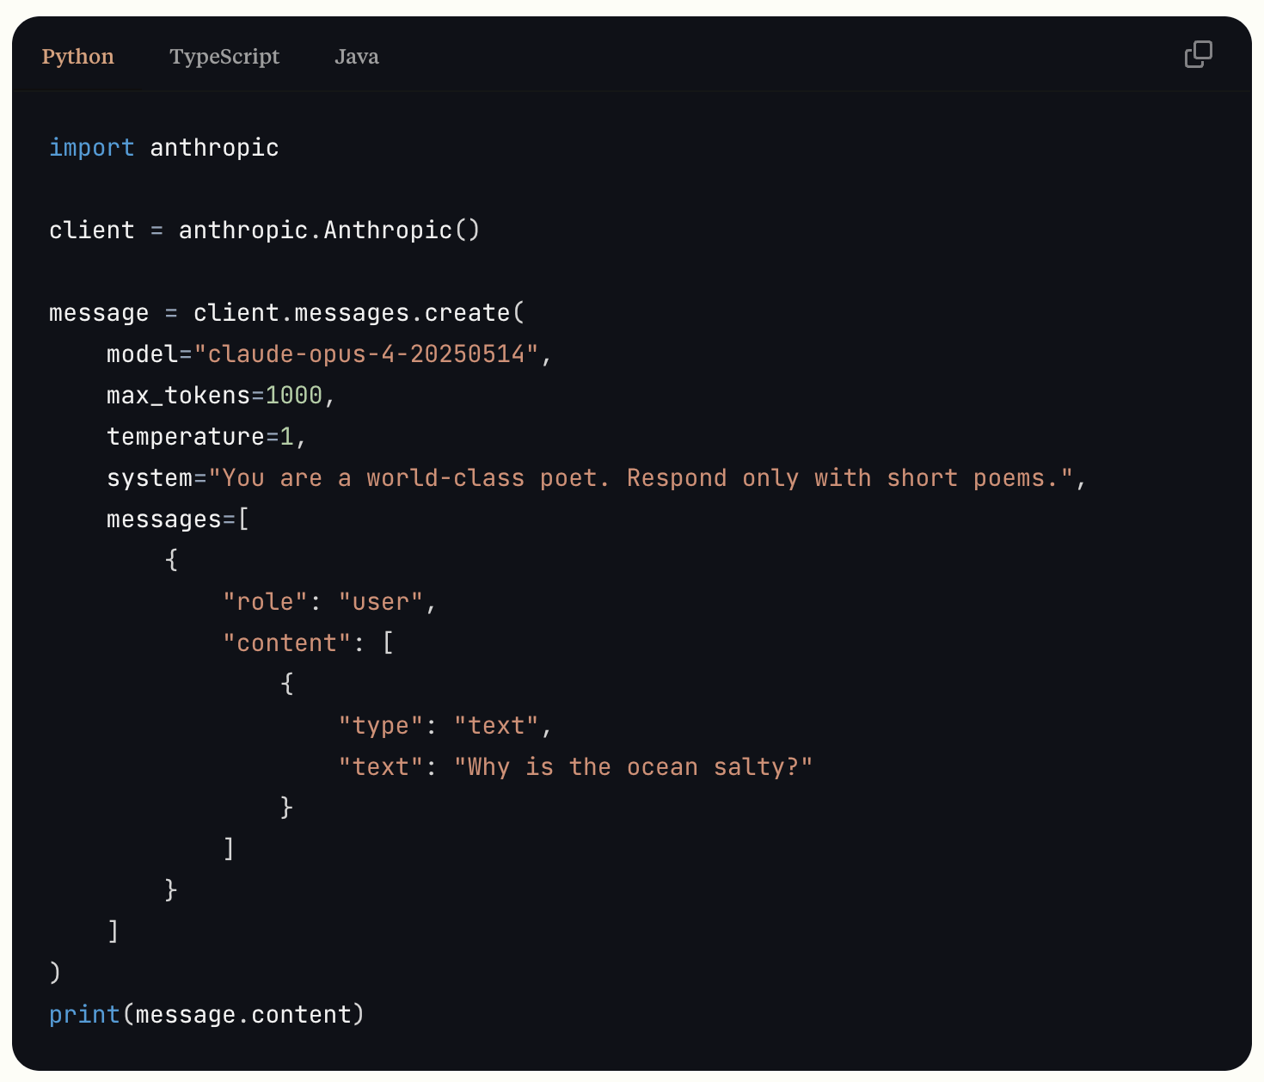The height and width of the screenshot is (1082, 1264).
Task: Click the print keyword on last line
Action: [84, 1015]
